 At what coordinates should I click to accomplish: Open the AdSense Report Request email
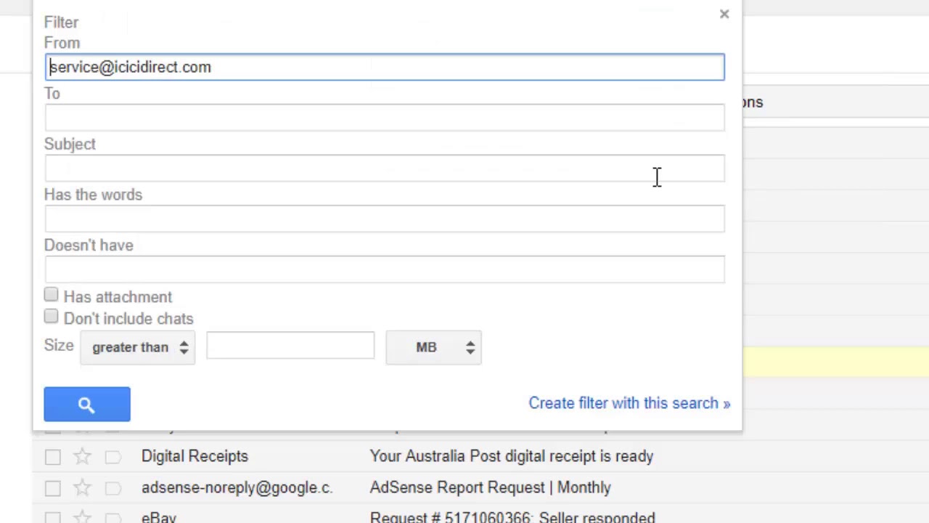[x=490, y=487]
